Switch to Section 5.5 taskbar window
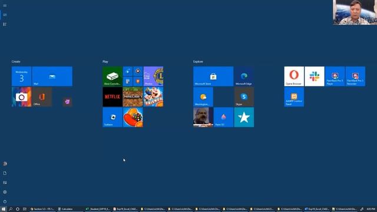The height and width of the screenshot is (212, 377). 42,209
